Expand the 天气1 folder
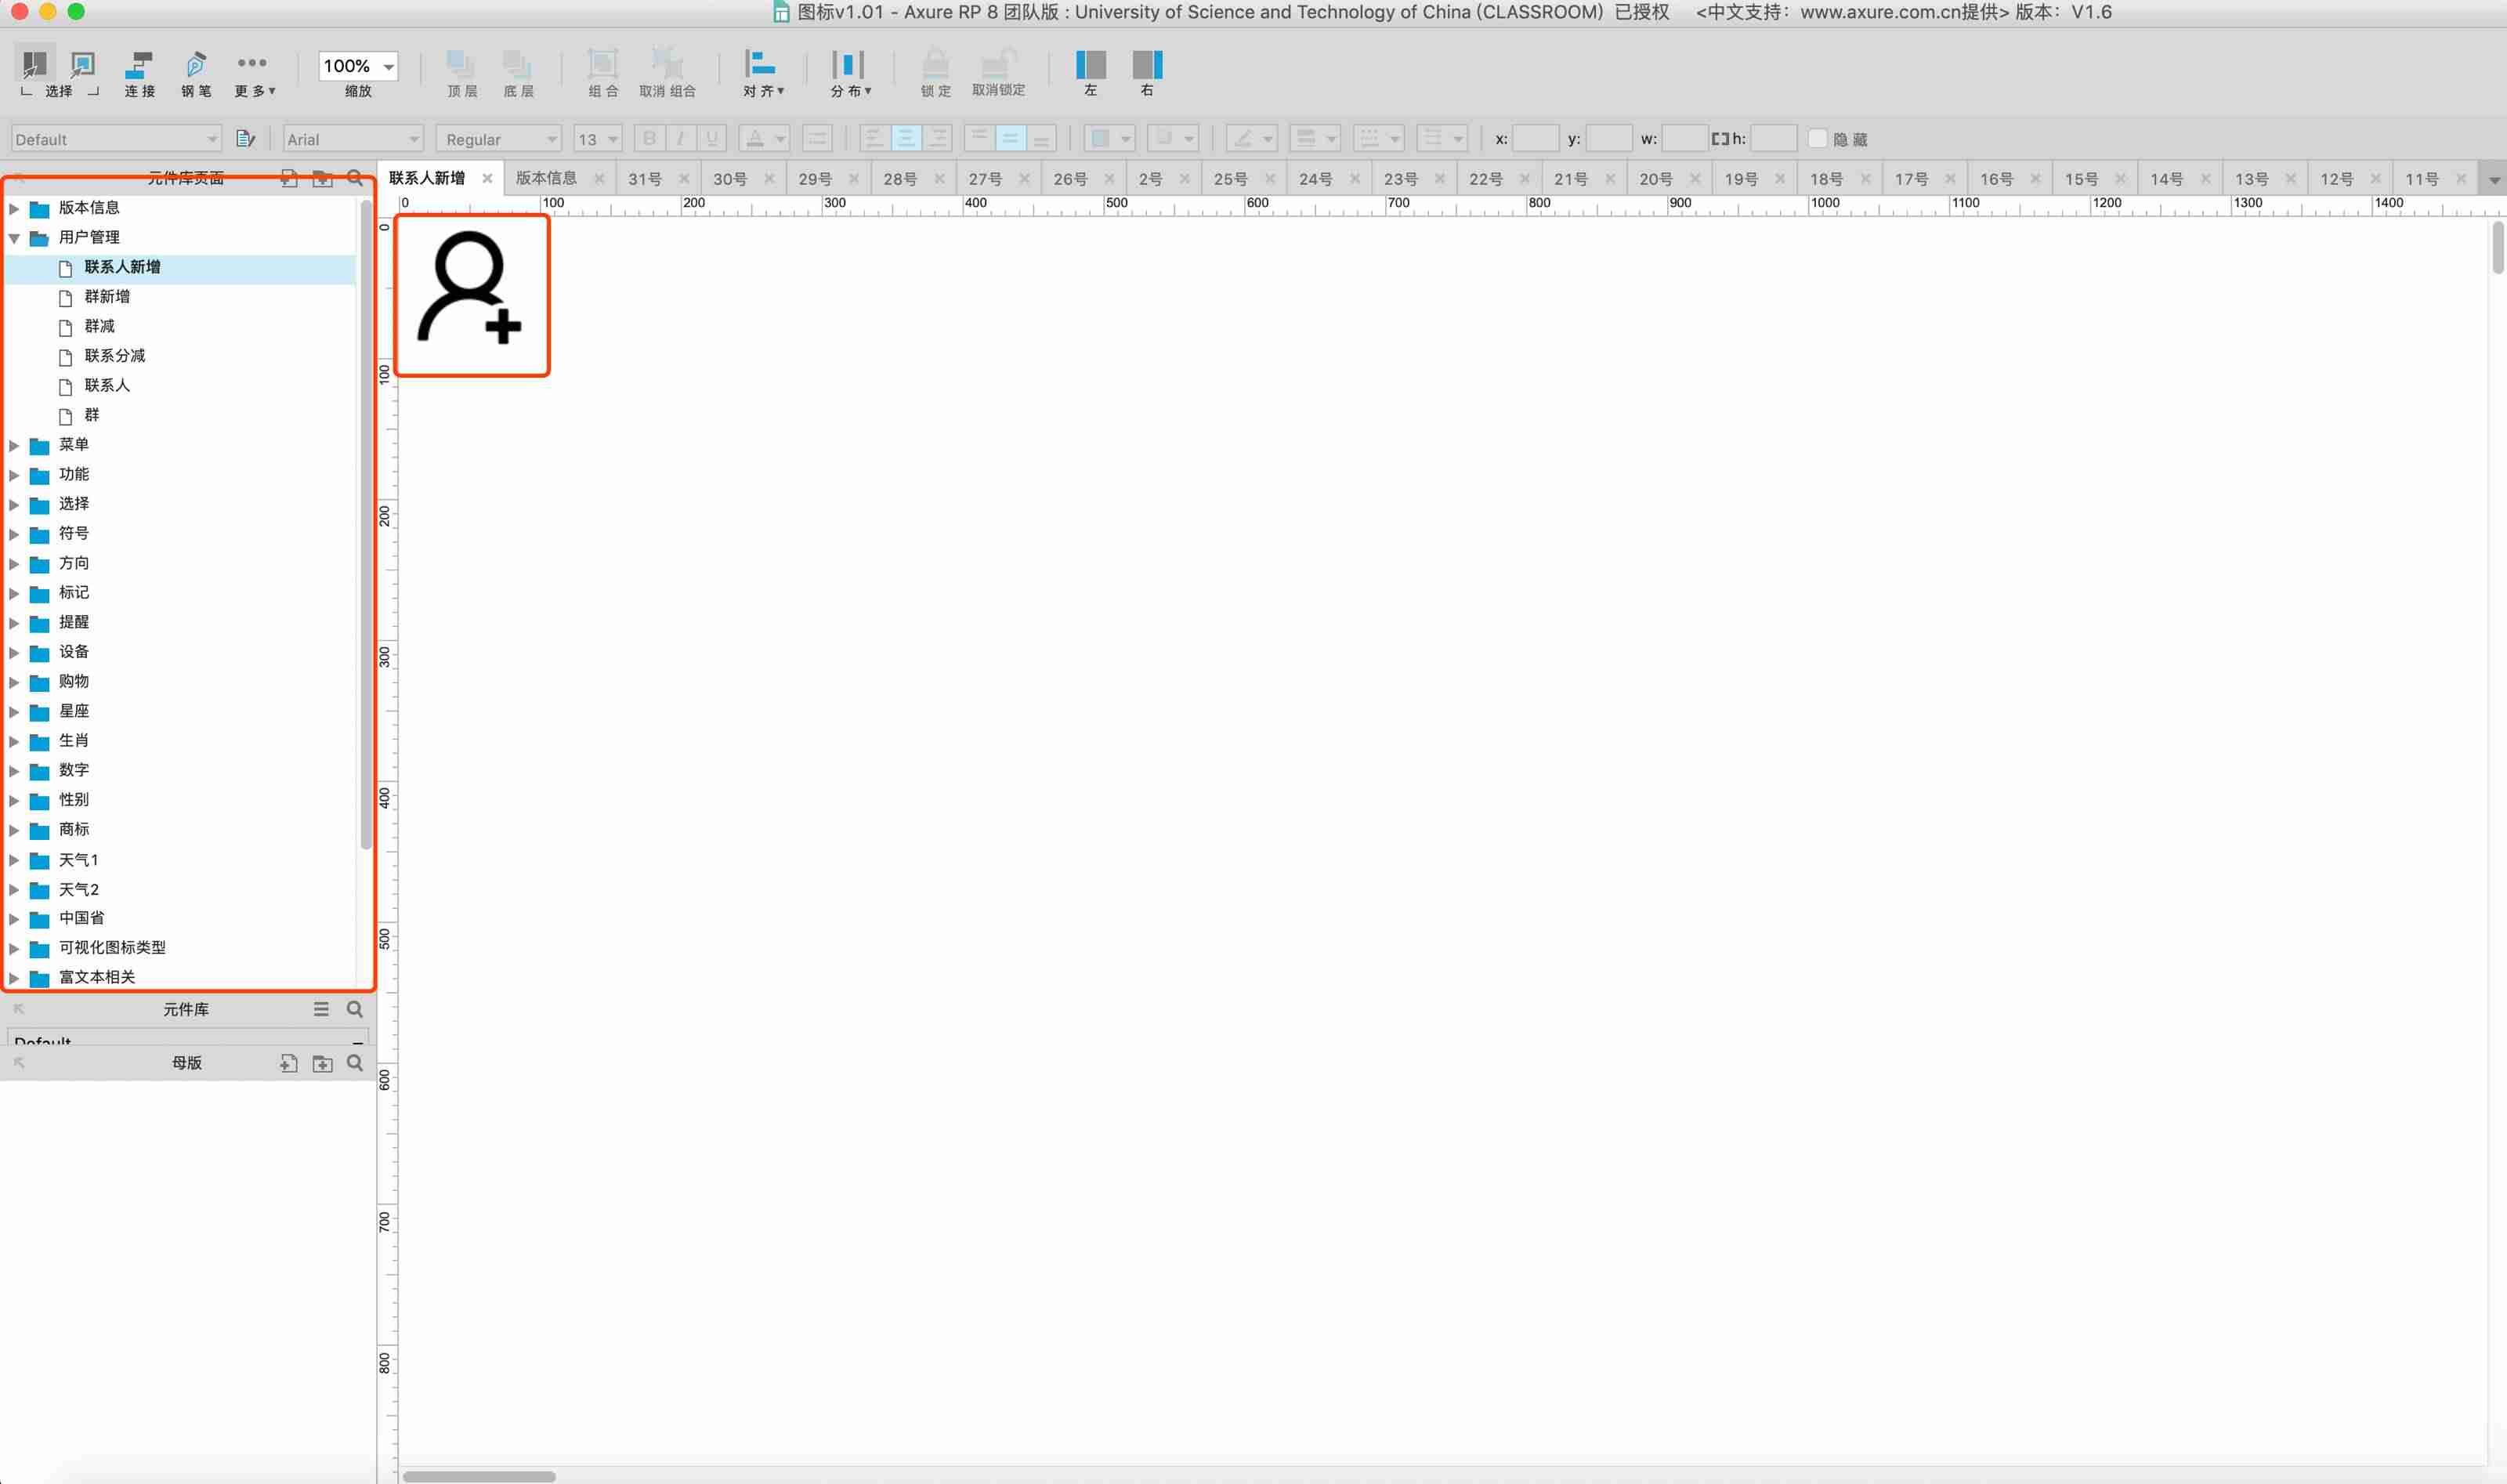Image resolution: width=2507 pixels, height=1484 pixels. click(x=14, y=861)
